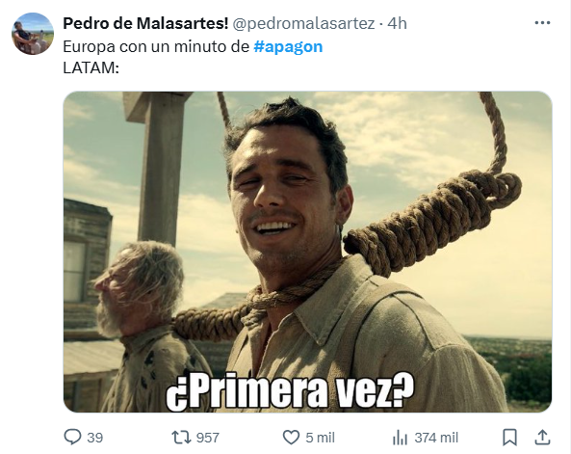Image resolution: width=571 pixels, height=454 pixels.
Task: Open the view analytics bar-chart icon
Action: (x=400, y=438)
